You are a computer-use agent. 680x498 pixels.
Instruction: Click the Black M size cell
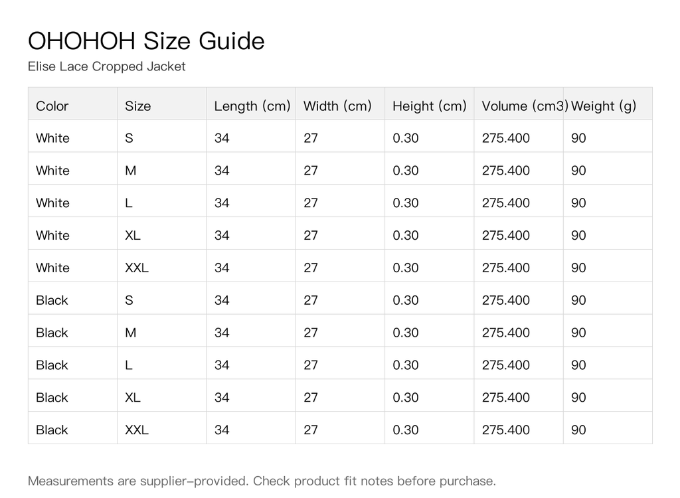click(x=162, y=331)
